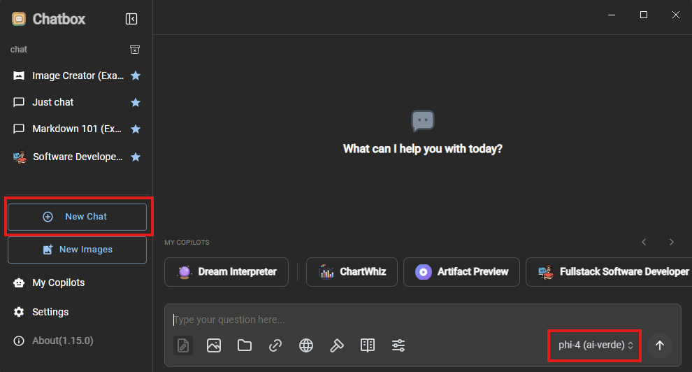Image resolution: width=692 pixels, height=372 pixels.
Task: Create a New Images session
Action: pyautogui.click(x=77, y=250)
